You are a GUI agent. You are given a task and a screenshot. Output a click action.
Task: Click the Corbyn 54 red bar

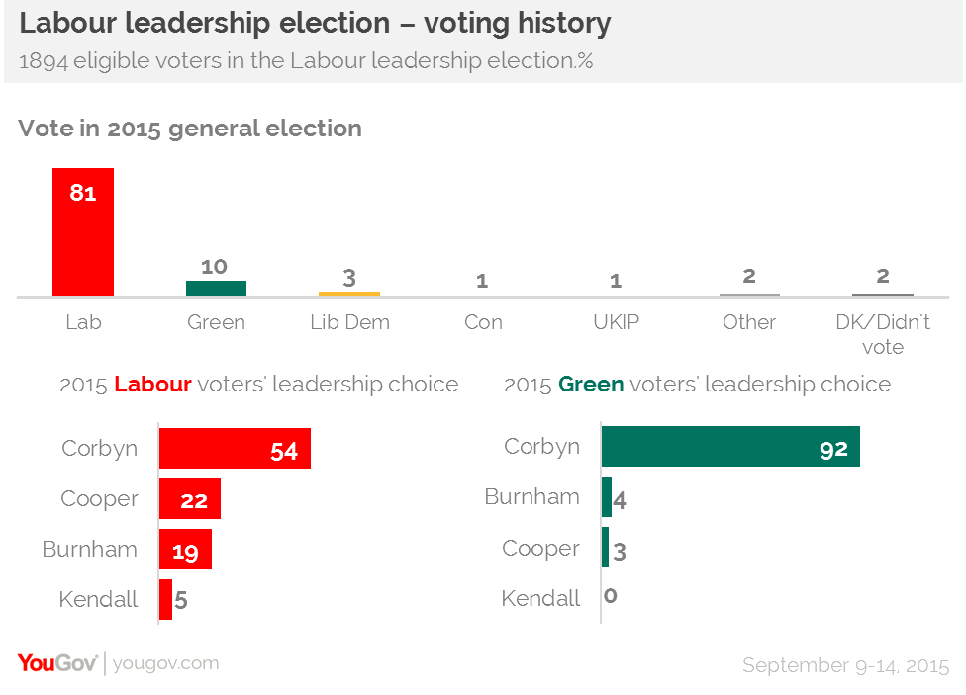coord(235,448)
